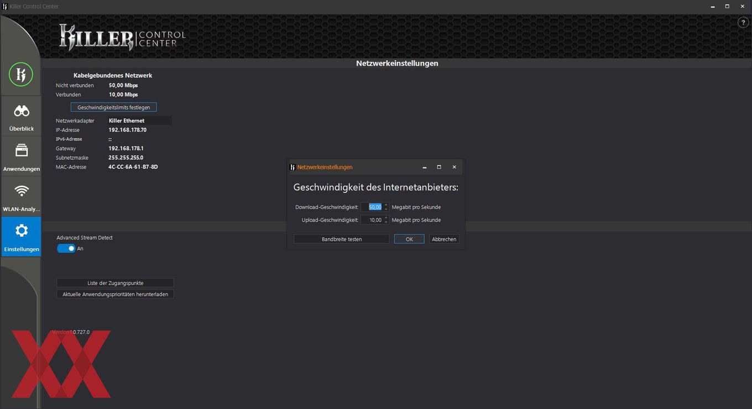
Task: Click Abbrechen to cancel dialog
Action: coord(444,239)
